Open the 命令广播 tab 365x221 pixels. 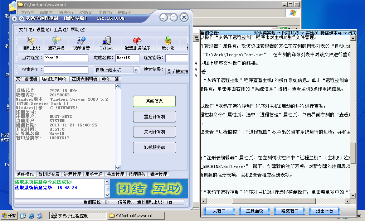(110, 79)
